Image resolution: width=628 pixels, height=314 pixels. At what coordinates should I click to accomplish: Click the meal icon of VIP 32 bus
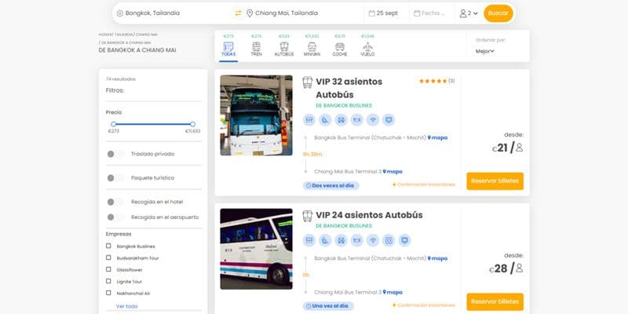coord(357,120)
